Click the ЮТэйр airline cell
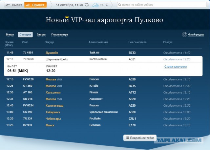210x150 pixels. tap(94, 86)
